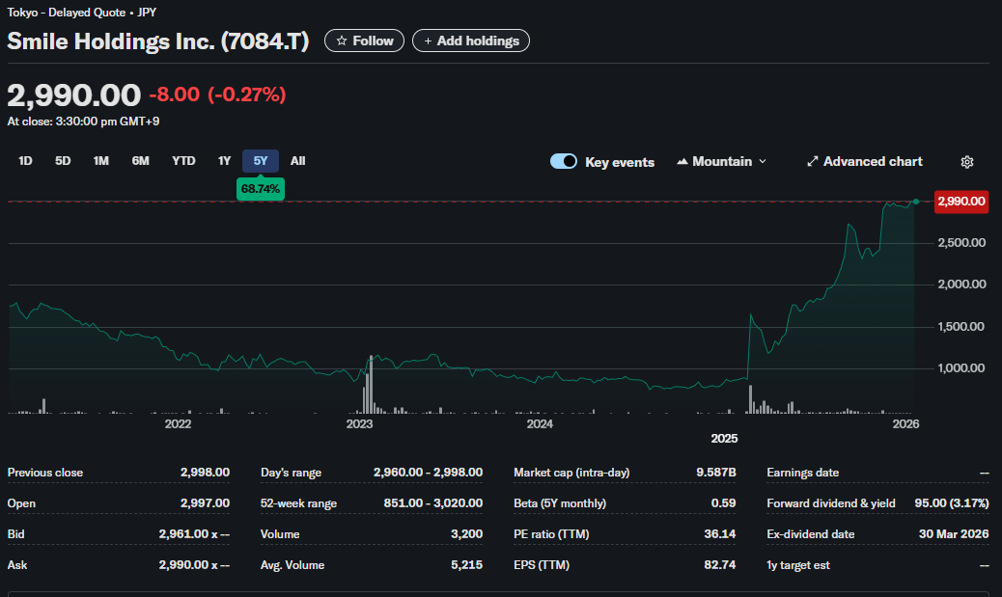Click the price change -8.00 (-0.27%)
The width and height of the screenshot is (1002, 597).
tap(217, 95)
